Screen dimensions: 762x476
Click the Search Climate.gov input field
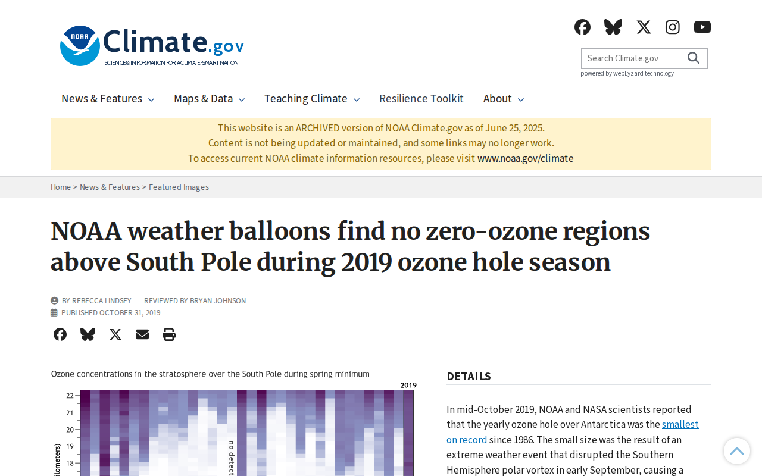pos(632,58)
